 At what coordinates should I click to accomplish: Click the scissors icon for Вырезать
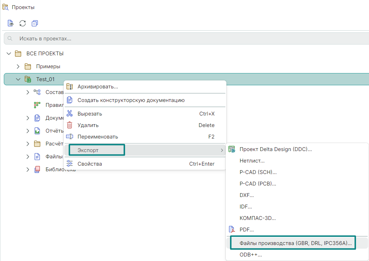tap(70, 113)
